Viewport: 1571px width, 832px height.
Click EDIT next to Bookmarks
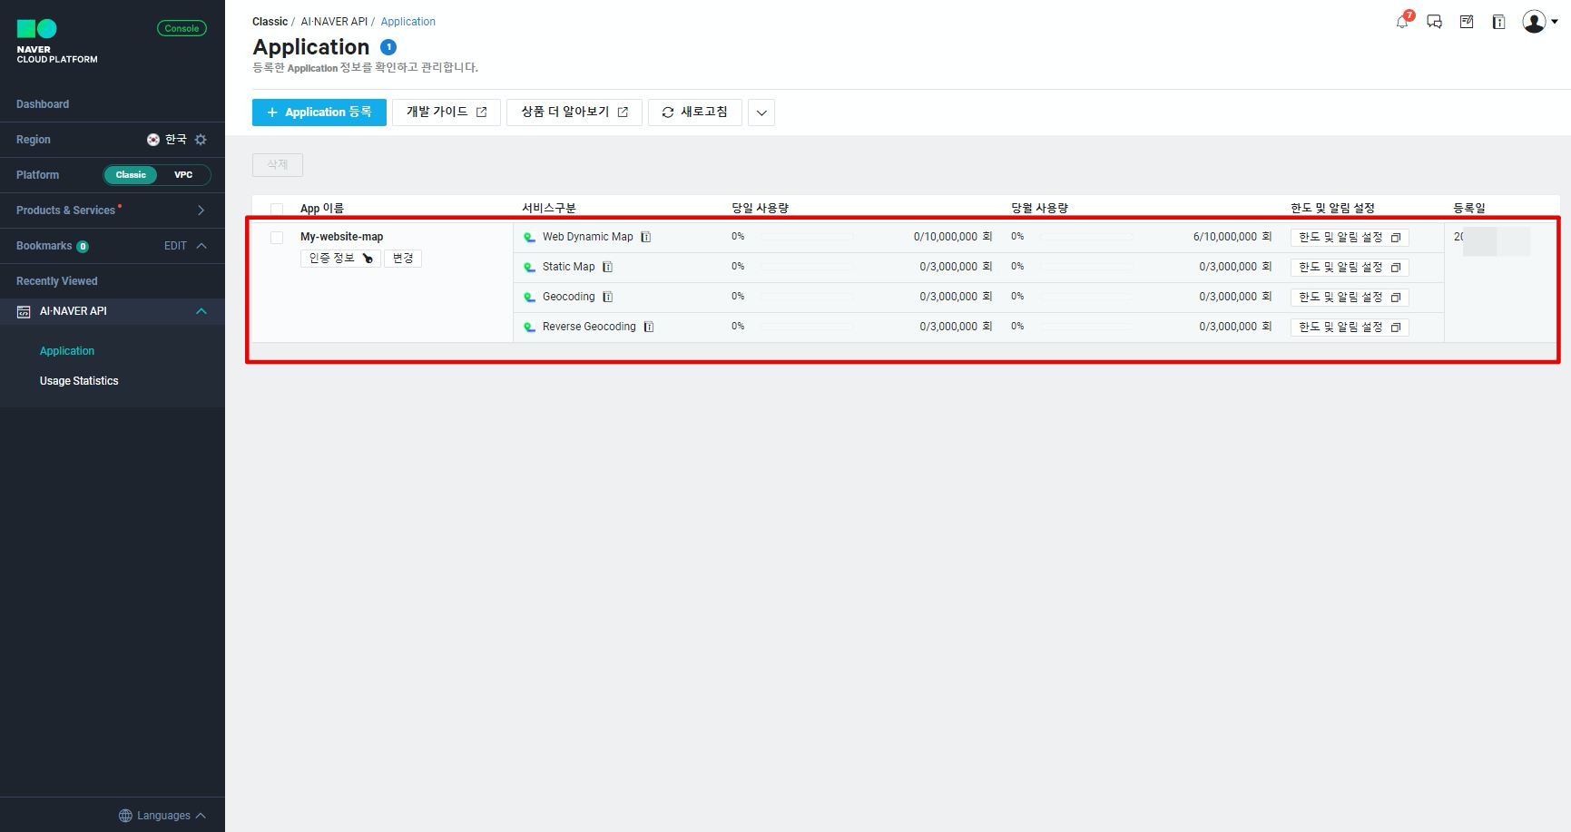coord(175,246)
